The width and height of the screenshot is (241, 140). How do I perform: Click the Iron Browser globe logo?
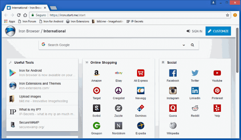pos(10,31)
